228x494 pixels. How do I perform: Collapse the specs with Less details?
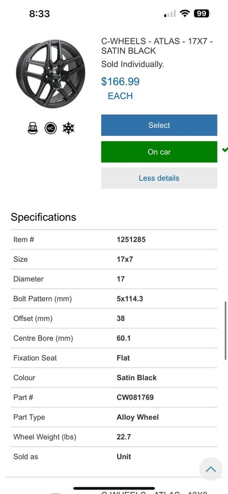[x=159, y=178]
